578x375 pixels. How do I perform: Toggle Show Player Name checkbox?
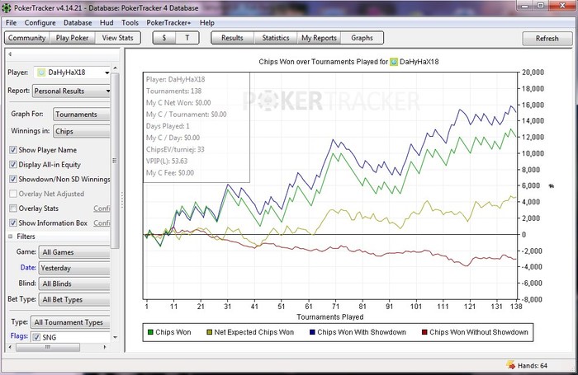(13, 150)
